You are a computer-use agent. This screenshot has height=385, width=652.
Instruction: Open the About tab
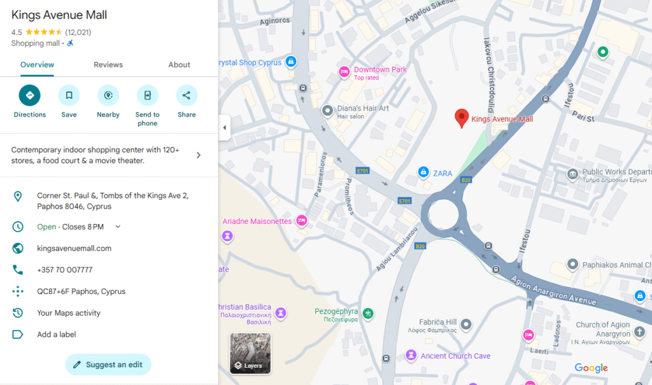point(179,65)
